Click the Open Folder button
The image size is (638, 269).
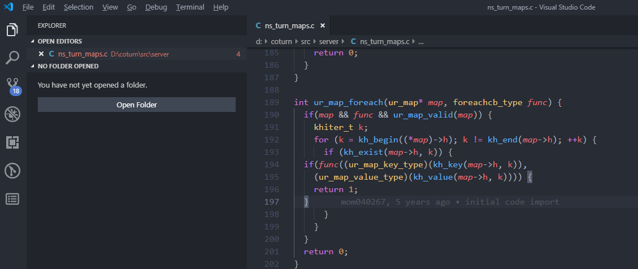point(137,105)
